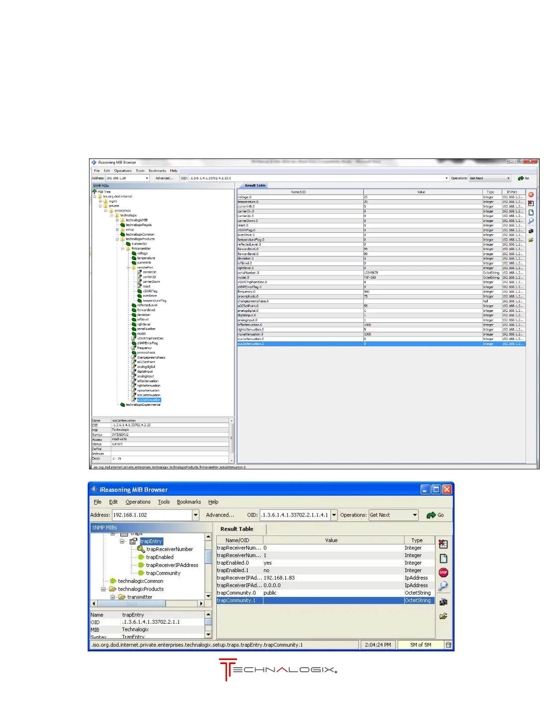The height and width of the screenshot is (719, 556).
Task: Click the trash can icon beside 5M of 5M
Action: (x=448, y=645)
